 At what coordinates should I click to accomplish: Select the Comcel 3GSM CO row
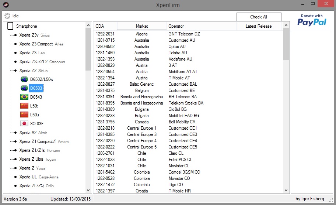[x=188, y=172]
